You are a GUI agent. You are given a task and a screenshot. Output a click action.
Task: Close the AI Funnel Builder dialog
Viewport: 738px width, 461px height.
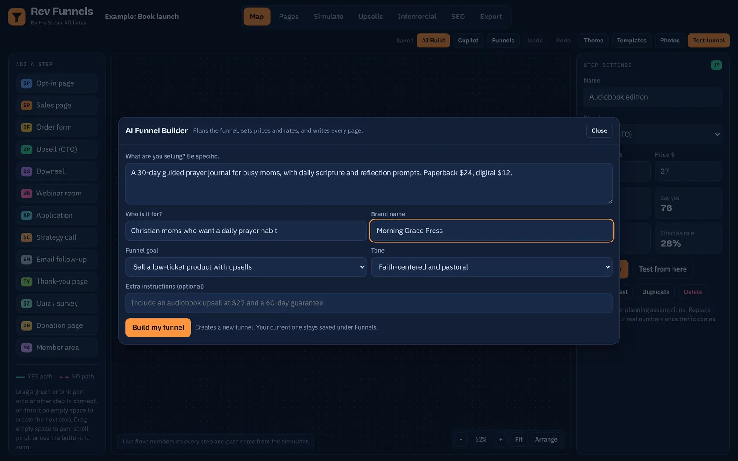pos(599,130)
